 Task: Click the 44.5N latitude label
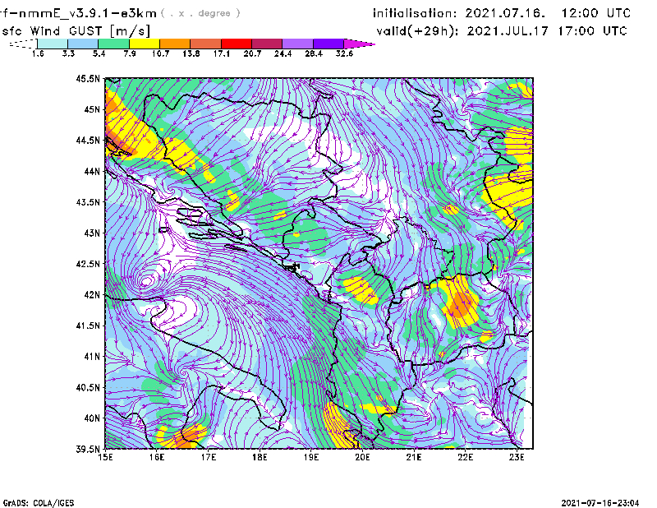coord(88,140)
